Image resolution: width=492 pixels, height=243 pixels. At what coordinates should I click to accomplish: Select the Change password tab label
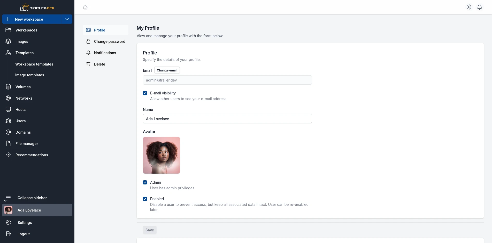[110, 41]
